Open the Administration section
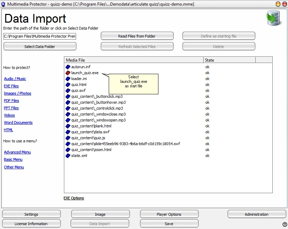This screenshot has width=288, height=229. [256, 214]
